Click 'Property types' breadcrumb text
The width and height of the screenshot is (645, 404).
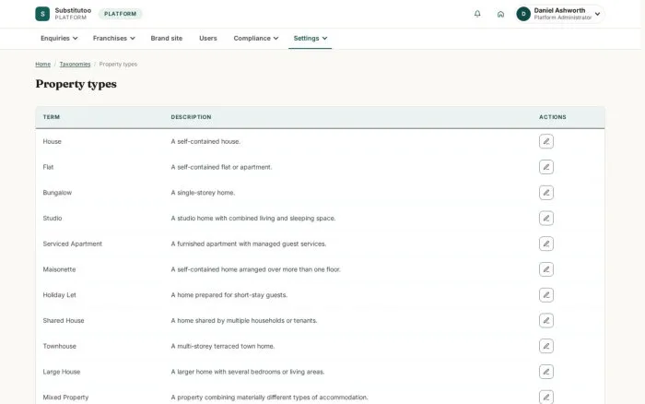(x=118, y=65)
